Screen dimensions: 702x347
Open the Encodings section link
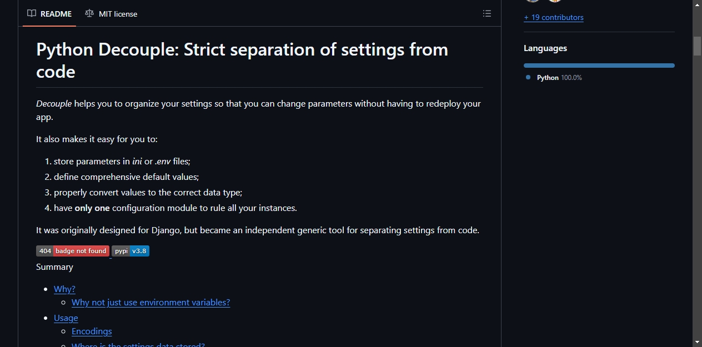[92, 331]
